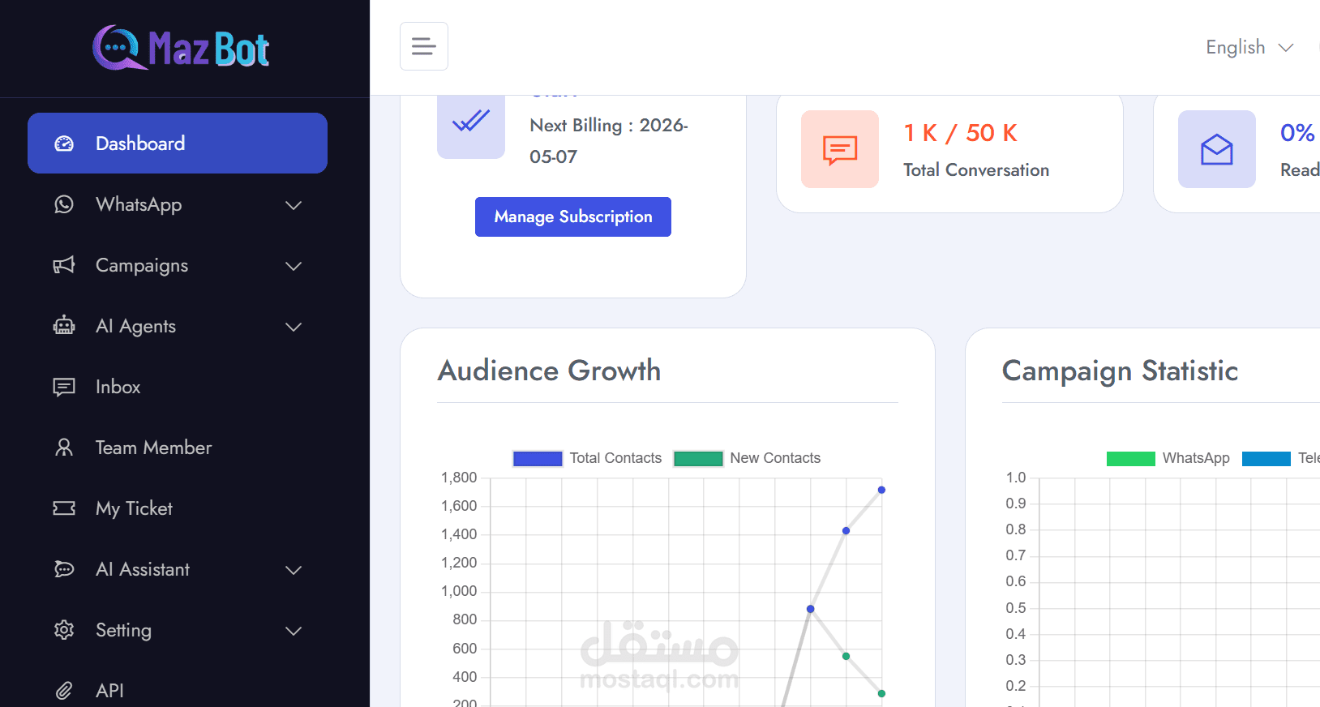
Task: Expand the Setting menu chevron
Action: (x=294, y=631)
